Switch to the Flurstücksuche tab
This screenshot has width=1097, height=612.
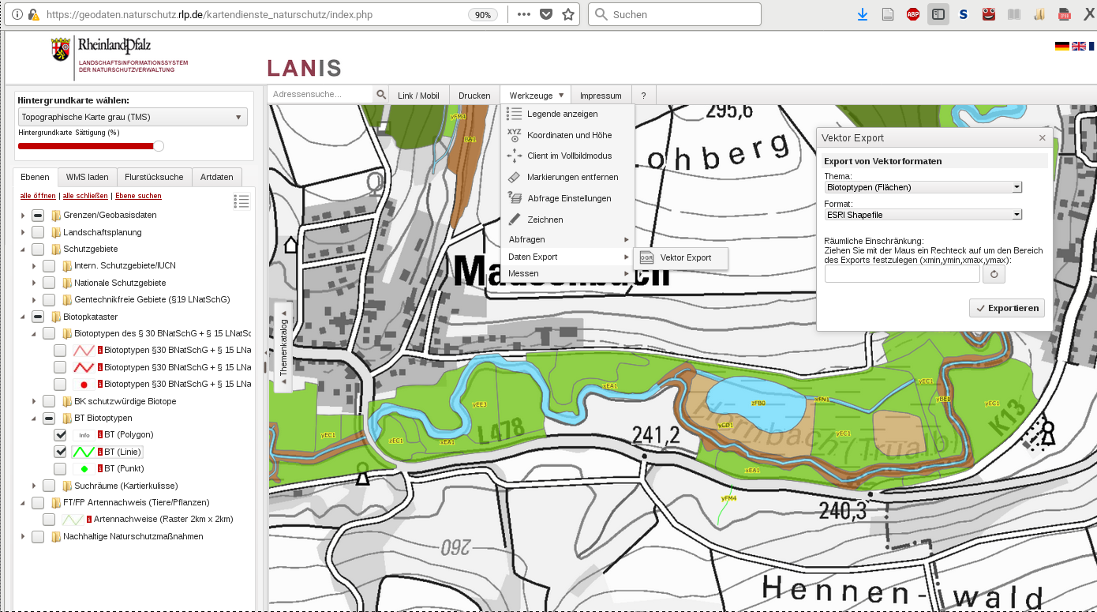tap(154, 178)
